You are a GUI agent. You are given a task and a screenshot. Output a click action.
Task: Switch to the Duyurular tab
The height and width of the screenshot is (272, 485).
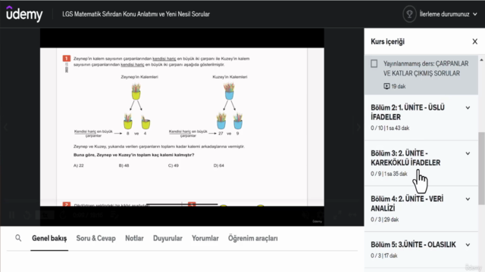coord(167,239)
